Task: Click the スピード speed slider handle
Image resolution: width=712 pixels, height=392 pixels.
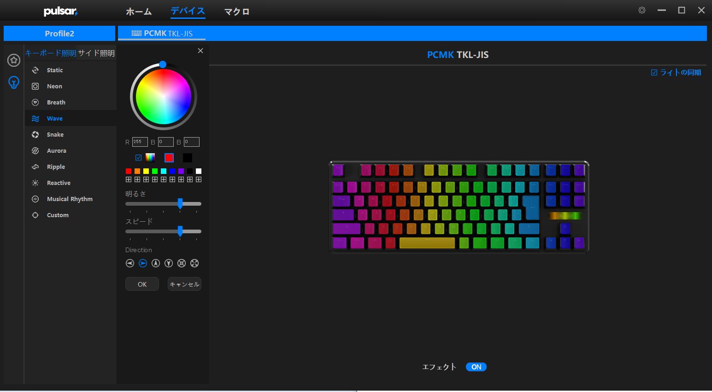Action: (180, 231)
